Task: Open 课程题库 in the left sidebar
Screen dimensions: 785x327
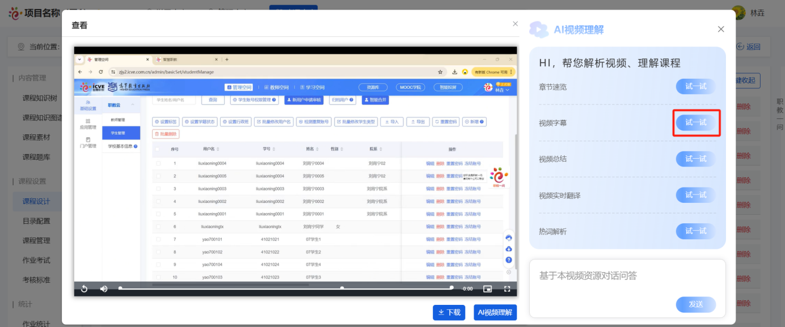Action: pyautogui.click(x=36, y=157)
